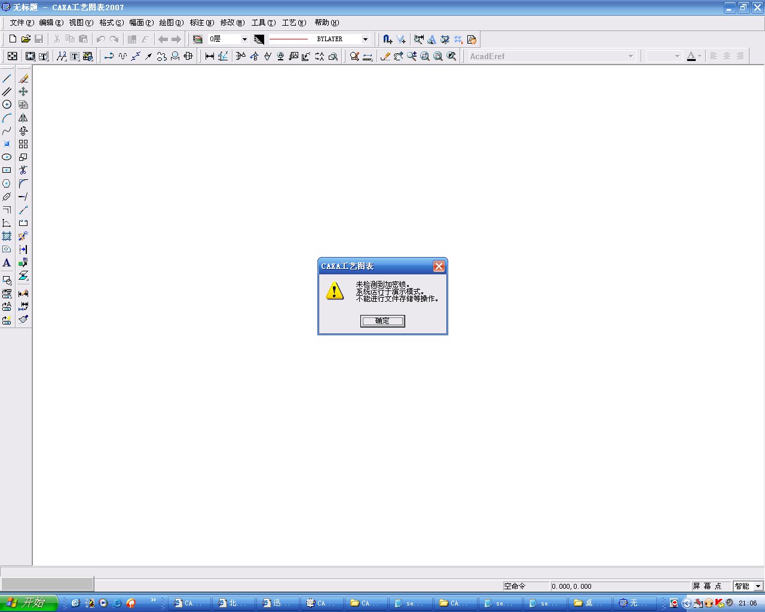765x612 pixels.
Task: Open the 格式 menu
Action: (x=111, y=23)
